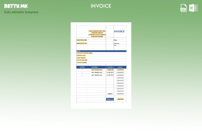Select the highlighted balance due amount

pyautogui.click(x=121, y=99)
